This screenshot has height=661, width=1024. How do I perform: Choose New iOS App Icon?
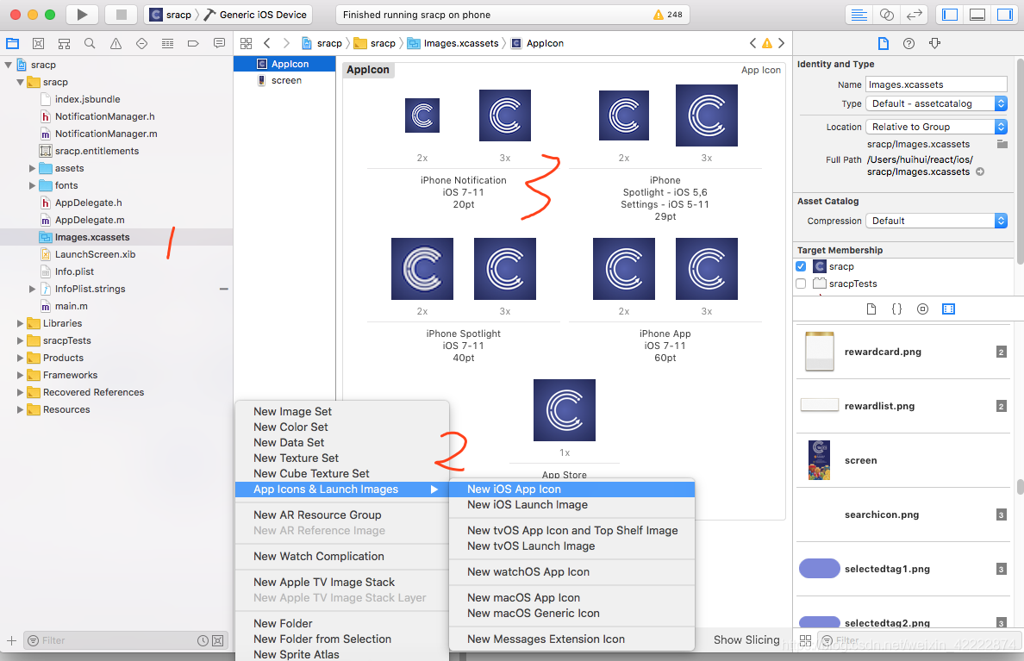click(571, 490)
